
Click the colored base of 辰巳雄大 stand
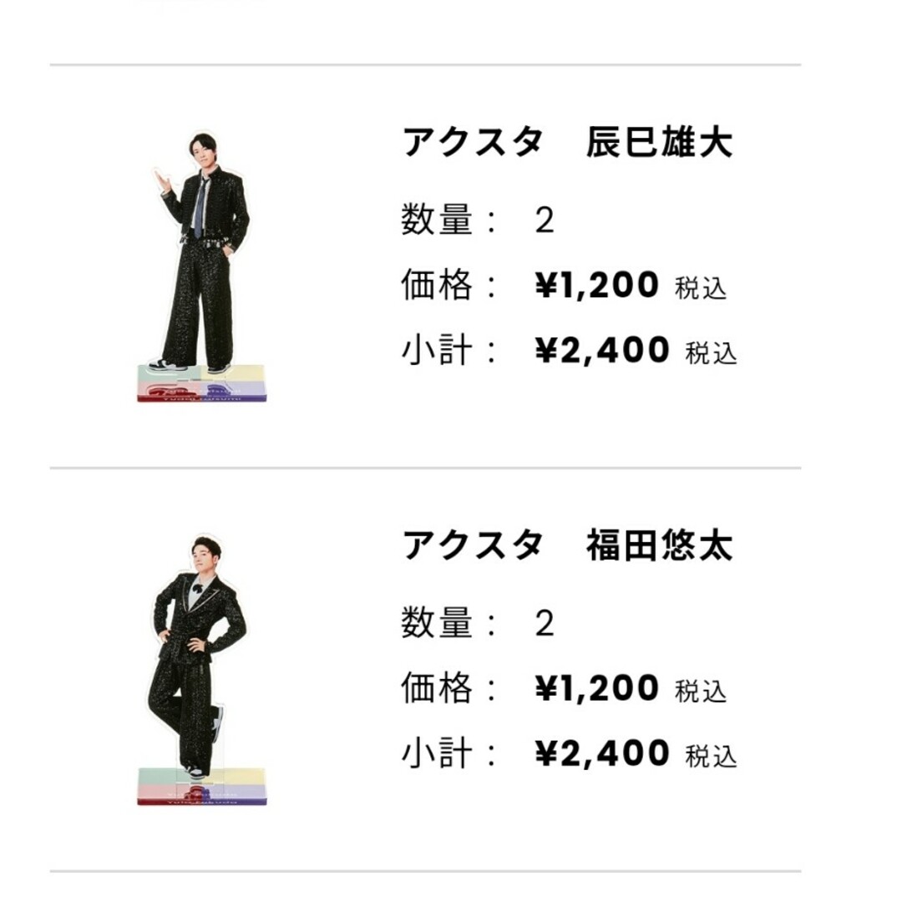click(202, 383)
